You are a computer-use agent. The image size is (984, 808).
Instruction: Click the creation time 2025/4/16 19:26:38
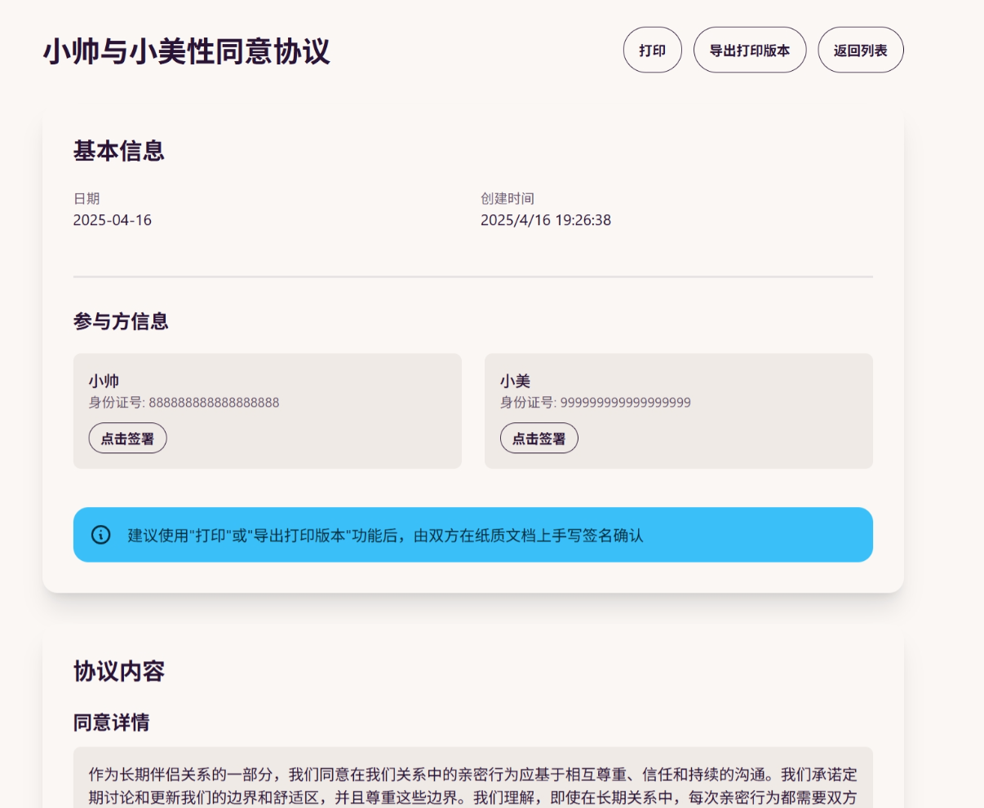point(545,220)
